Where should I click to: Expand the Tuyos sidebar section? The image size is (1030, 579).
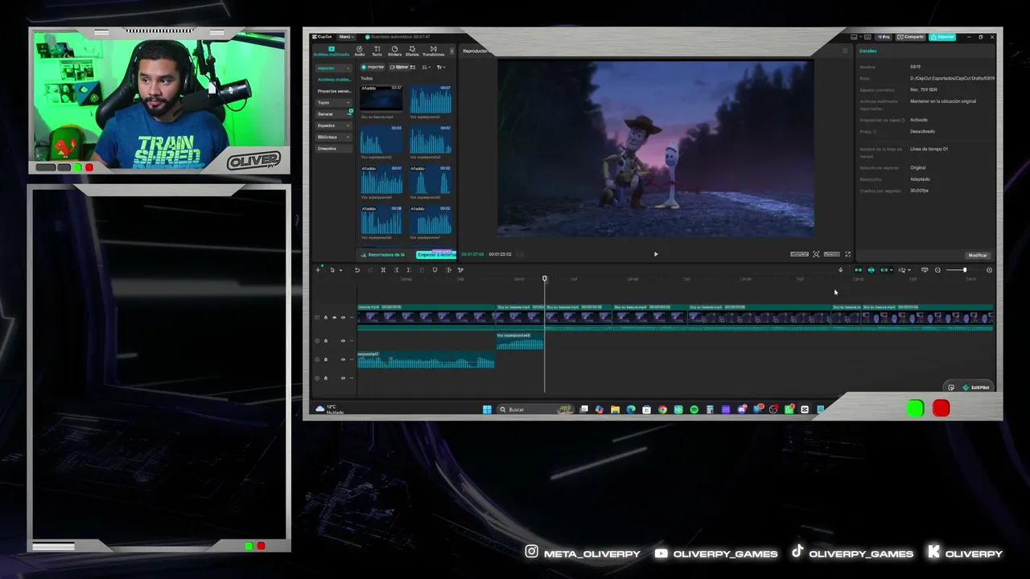(333, 102)
